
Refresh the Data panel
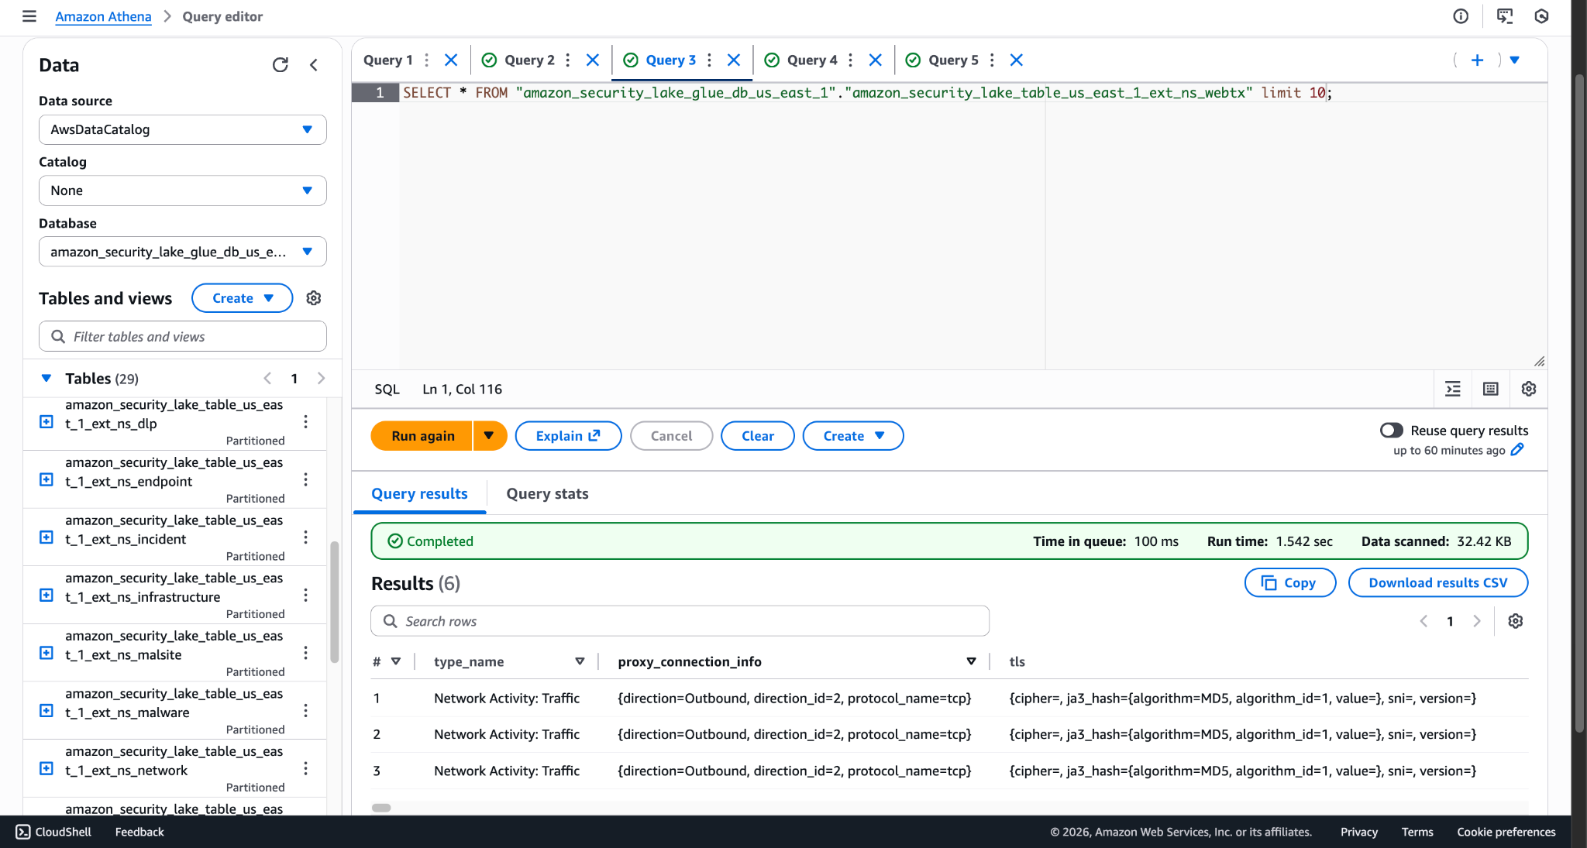tap(281, 65)
